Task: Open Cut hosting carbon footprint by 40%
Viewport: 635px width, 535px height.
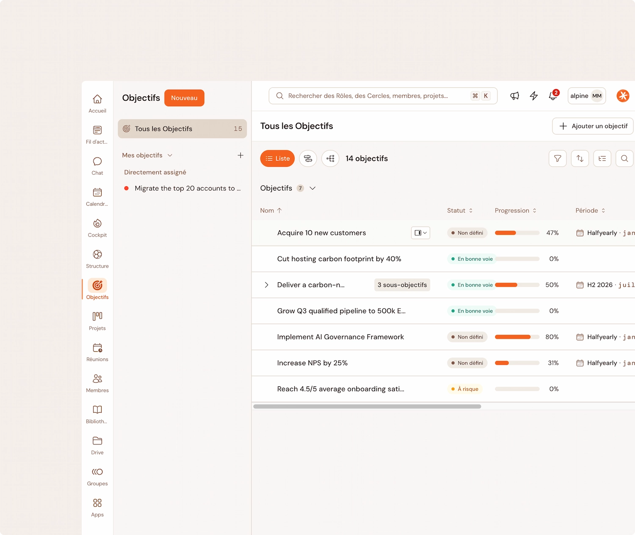Action: (x=339, y=259)
